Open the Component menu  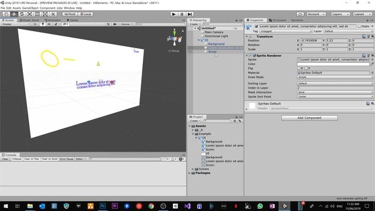tap(47, 8)
